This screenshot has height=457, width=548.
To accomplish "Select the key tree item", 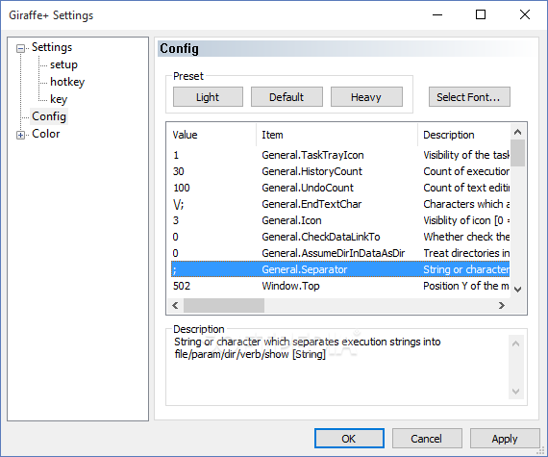I will [x=59, y=99].
